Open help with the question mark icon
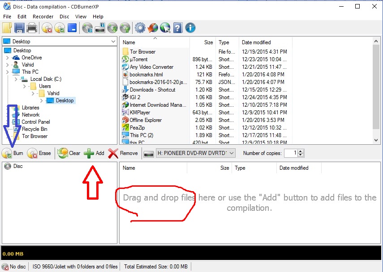Image resolution: width=383 pixels, height=272 pixels. point(178,28)
